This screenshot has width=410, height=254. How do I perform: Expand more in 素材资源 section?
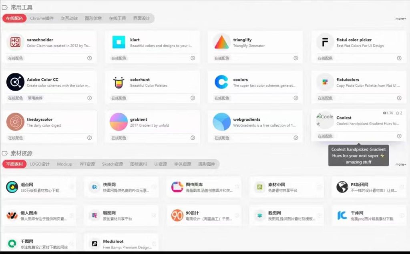[x=400, y=165]
